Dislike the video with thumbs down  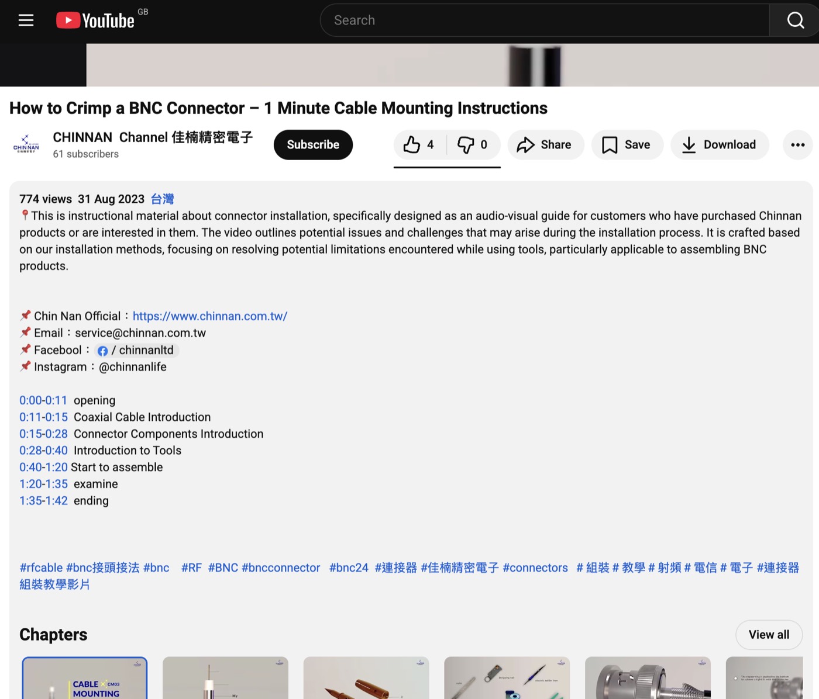tap(473, 145)
